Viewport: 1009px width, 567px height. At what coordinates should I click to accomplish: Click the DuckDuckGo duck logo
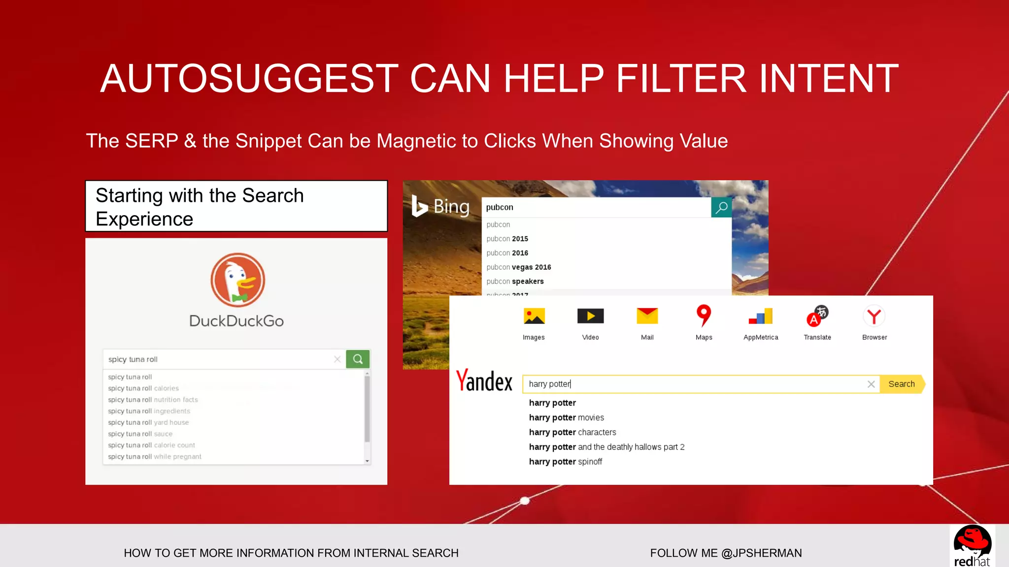(x=237, y=280)
